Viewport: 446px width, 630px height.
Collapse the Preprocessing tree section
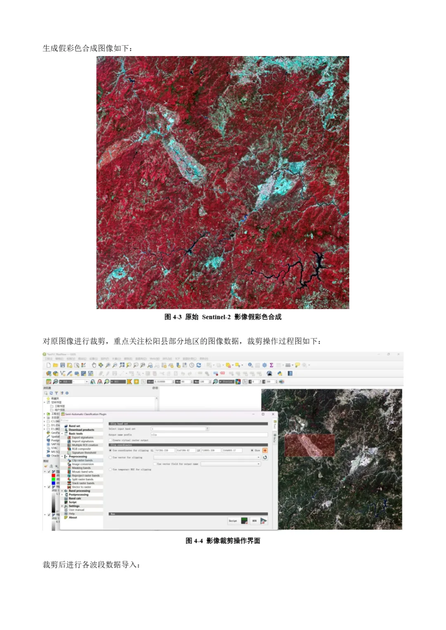62,457
